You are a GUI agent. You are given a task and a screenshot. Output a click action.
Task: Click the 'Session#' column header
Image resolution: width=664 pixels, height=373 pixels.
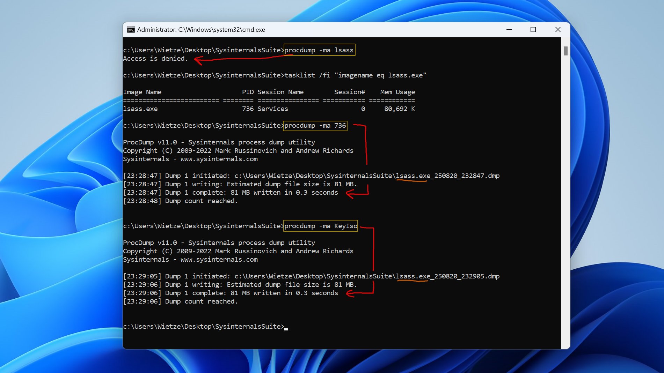click(x=350, y=92)
